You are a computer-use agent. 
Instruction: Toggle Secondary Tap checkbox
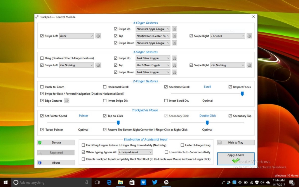(x=230, y=116)
